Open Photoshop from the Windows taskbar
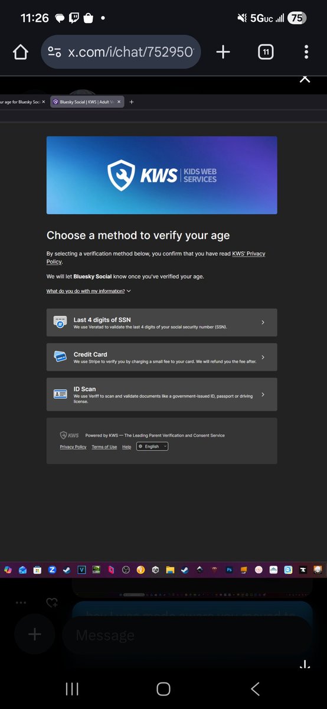 coord(228,570)
